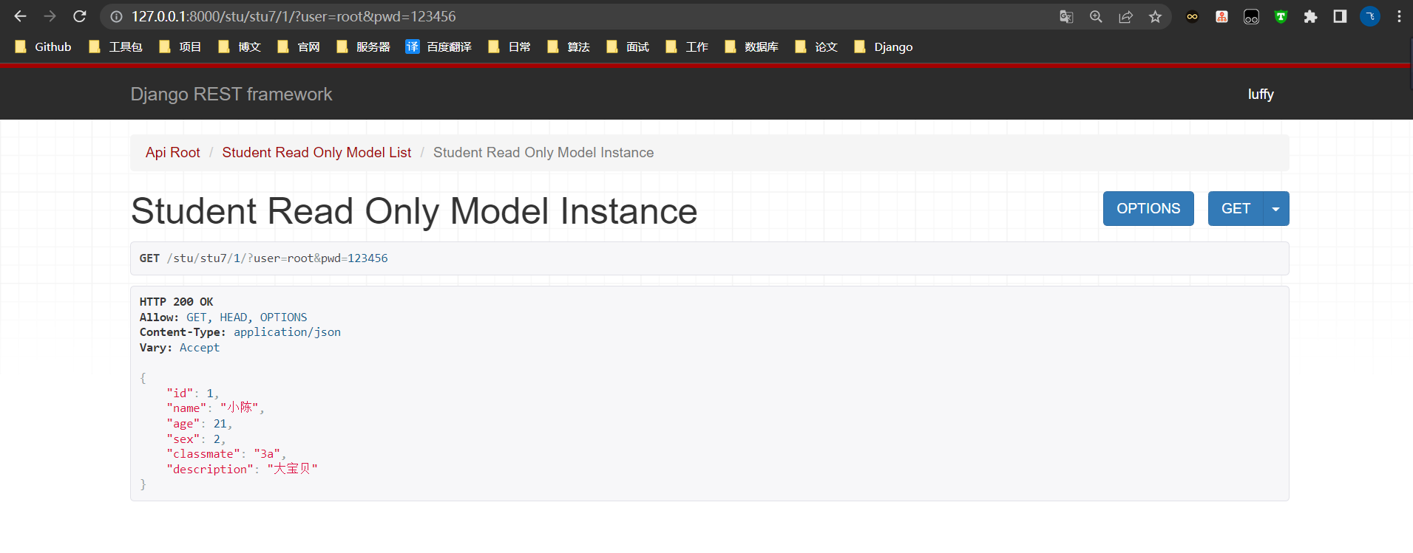Go back to the previous page
1413x553 pixels.
tap(20, 16)
